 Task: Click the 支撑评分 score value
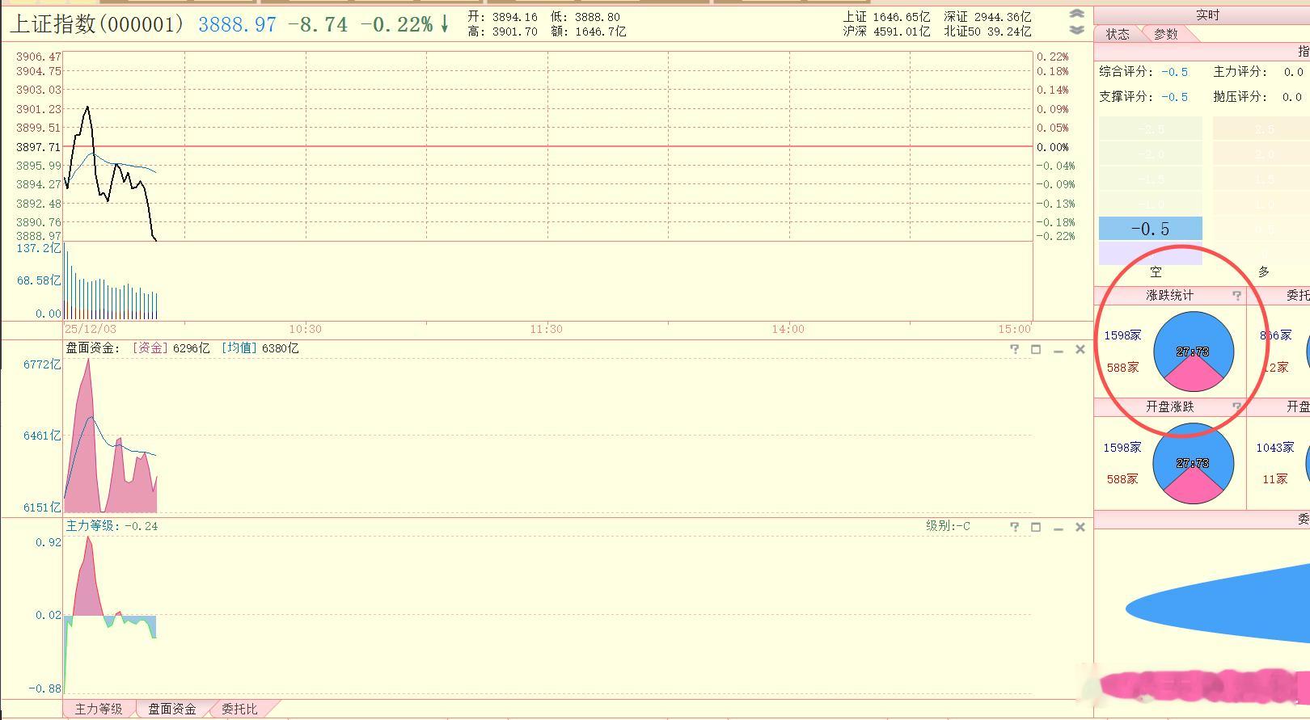point(1175,97)
